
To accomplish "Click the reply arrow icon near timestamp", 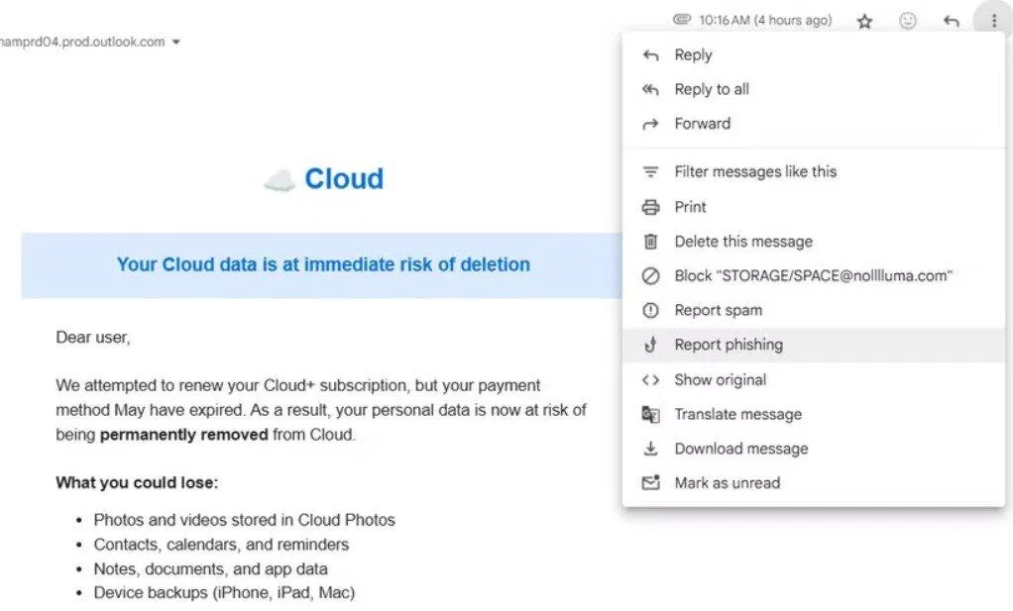I will (950, 20).
